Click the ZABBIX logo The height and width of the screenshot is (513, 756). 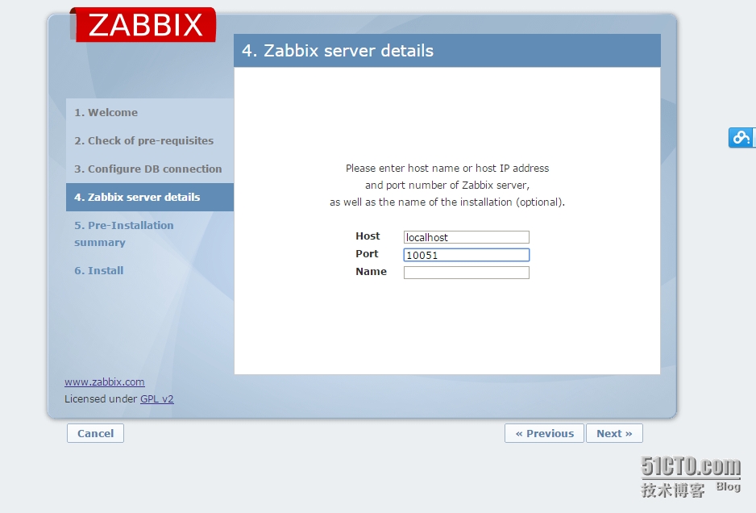coord(143,25)
